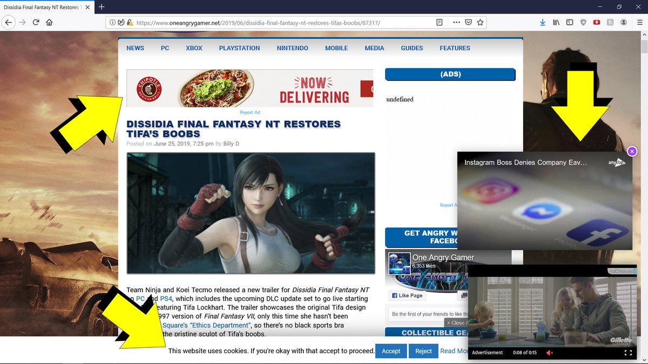Accept the website cookies

coord(391,351)
